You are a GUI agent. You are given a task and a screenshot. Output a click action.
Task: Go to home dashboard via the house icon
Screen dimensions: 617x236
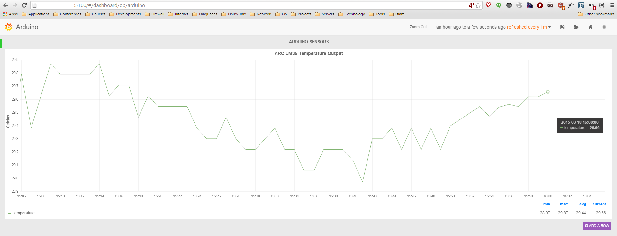click(x=590, y=27)
